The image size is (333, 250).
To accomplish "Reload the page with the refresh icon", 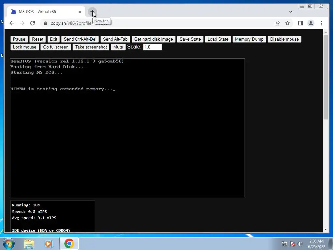I will pos(33,23).
